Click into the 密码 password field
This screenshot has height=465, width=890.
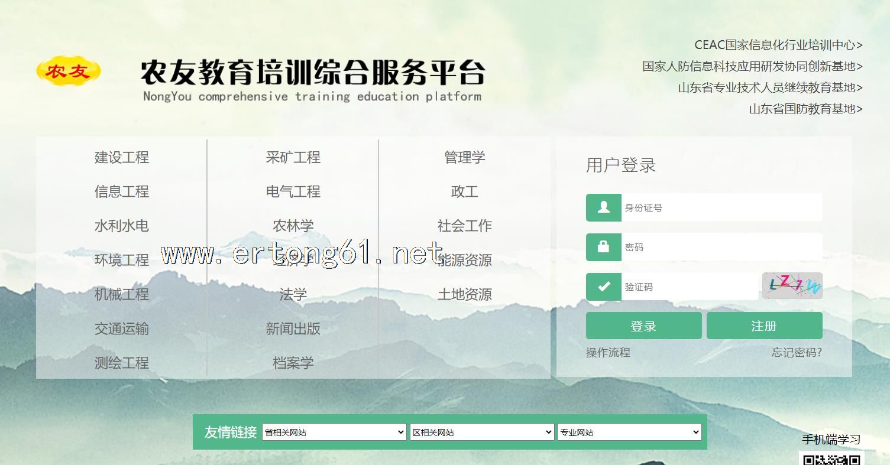[721, 247]
